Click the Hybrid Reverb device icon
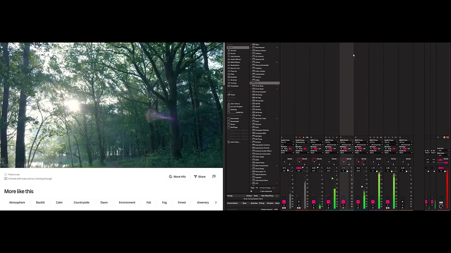The width and height of the screenshot is (451, 253). click(x=253, y=174)
